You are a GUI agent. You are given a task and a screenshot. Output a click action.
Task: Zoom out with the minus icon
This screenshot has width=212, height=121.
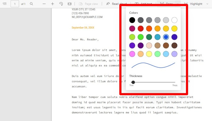pos(44,4)
